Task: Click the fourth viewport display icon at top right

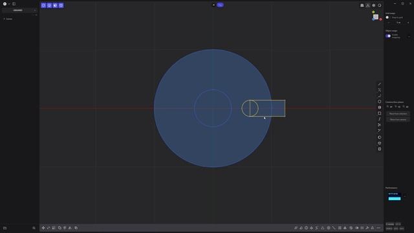Action: click(380, 5)
